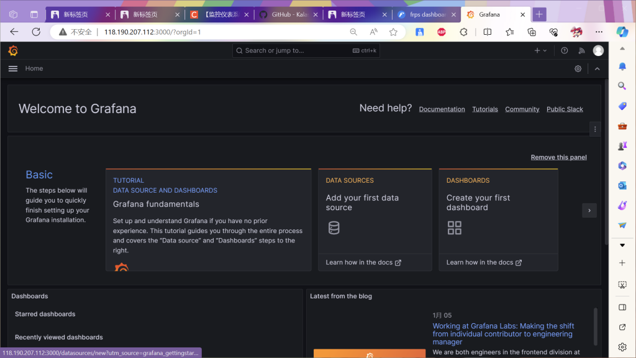Open the sidebar Outlook icon
Screen dimensions: 636x358
(x=622, y=185)
